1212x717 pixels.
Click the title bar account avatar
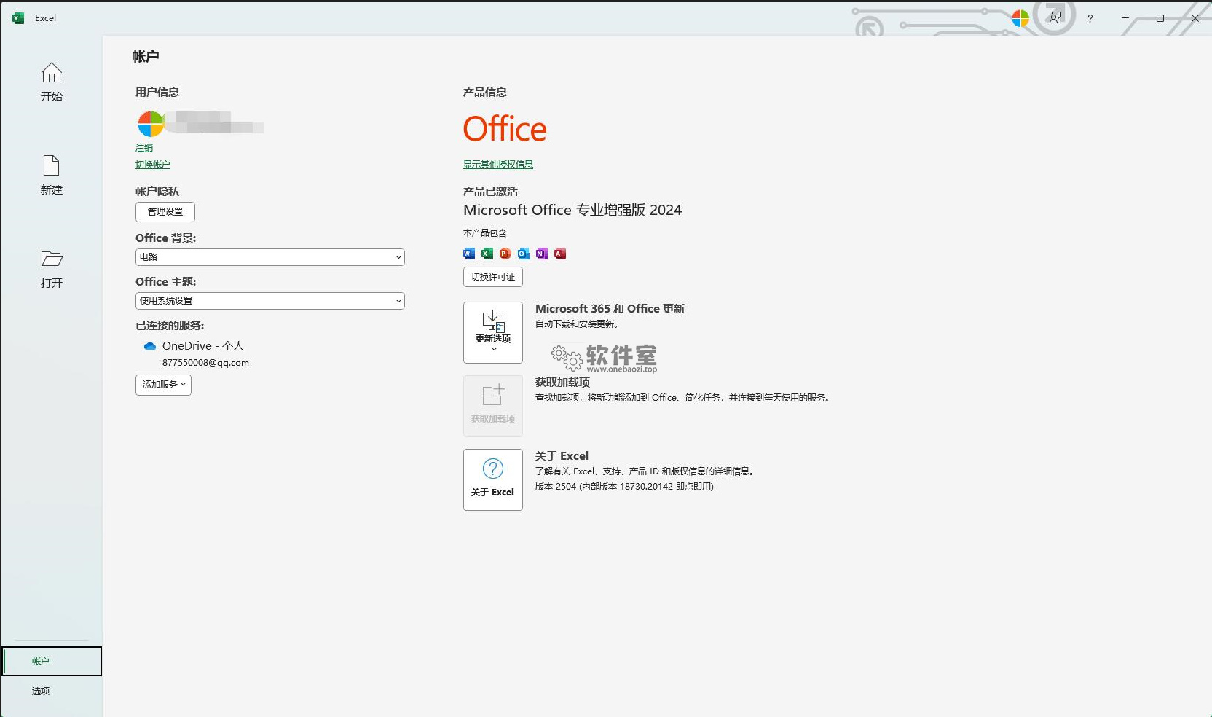point(1020,18)
